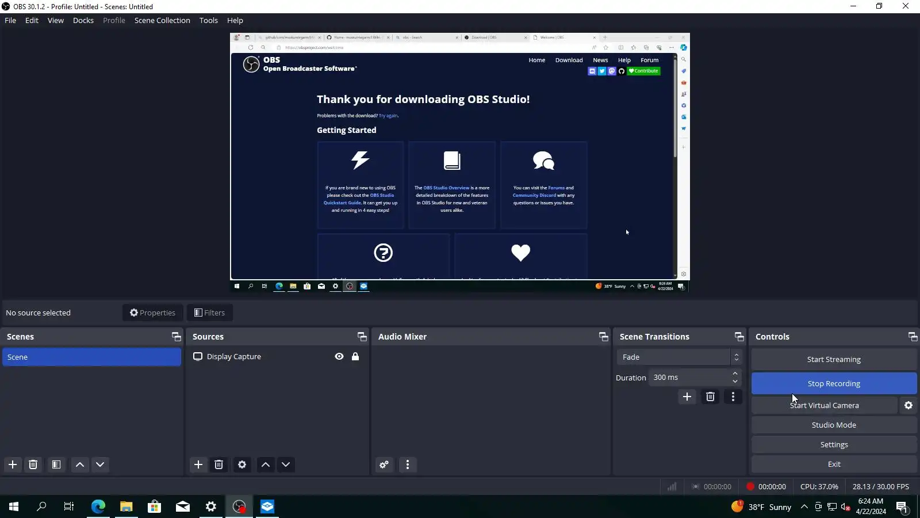Open the Scene Collection menu
The image size is (920, 518).
coord(162,20)
